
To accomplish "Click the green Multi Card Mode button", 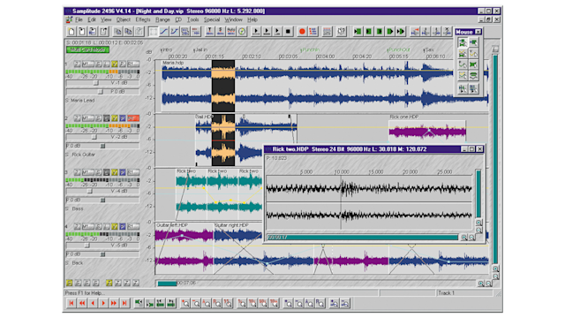I will coord(87,49).
